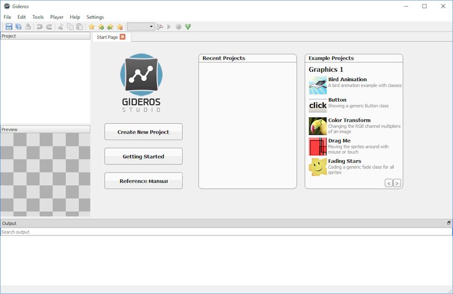Click the Color Transform title
This screenshot has height=294, width=453.
click(x=349, y=120)
